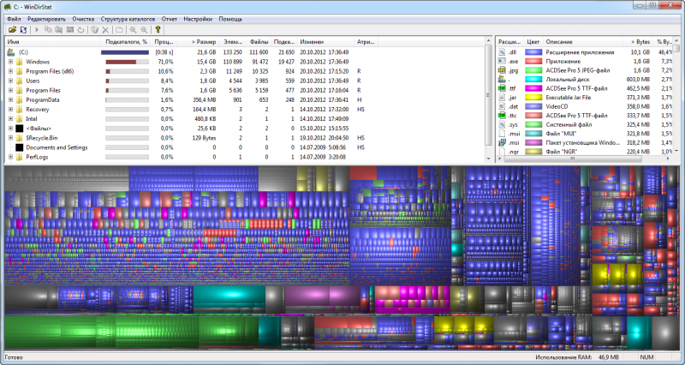The image size is (685, 365).
Task: Zoom in with the magnifier plus icon
Action: tap(133, 30)
